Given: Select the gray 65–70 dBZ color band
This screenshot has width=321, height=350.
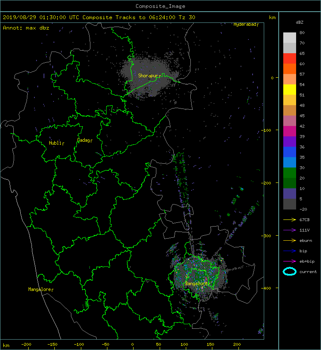Looking at the screenshot, I should (289, 48).
